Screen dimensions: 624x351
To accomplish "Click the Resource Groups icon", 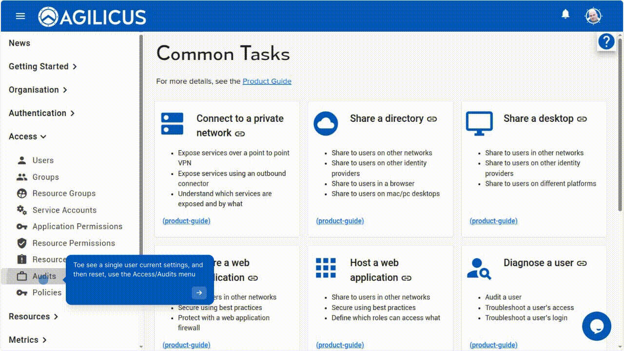I will coord(22,194).
